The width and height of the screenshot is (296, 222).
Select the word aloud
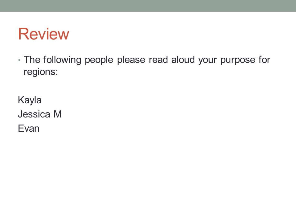[183, 60]
